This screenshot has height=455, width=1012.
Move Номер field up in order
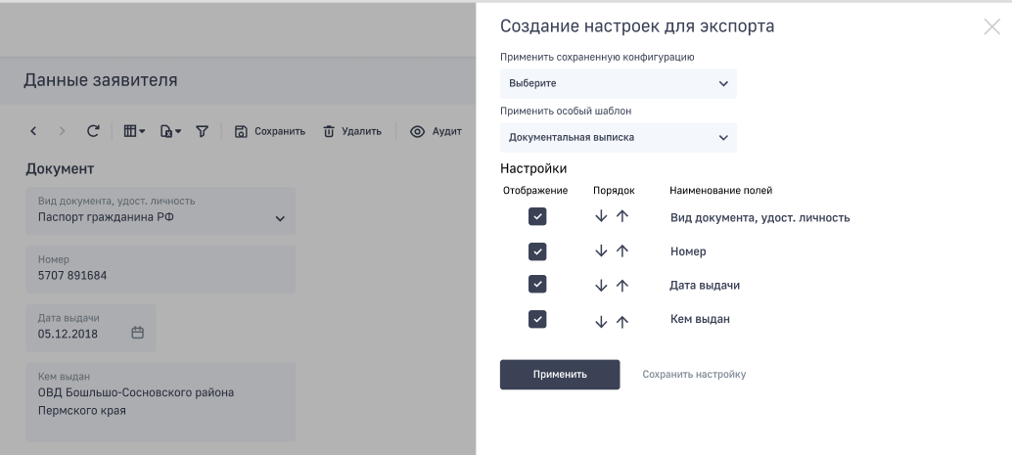[x=622, y=251]
